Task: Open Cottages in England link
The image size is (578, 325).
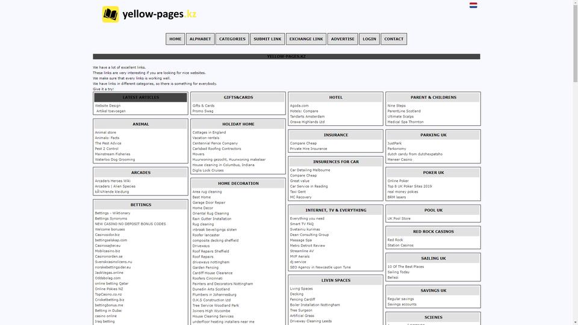Action: [209, 132]
